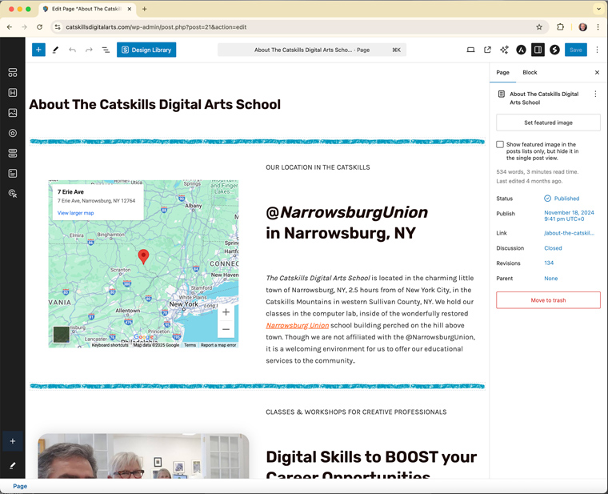Click the red location pin on map
Image resolution: width=608 pixels, height=494 pixels.
143,256
